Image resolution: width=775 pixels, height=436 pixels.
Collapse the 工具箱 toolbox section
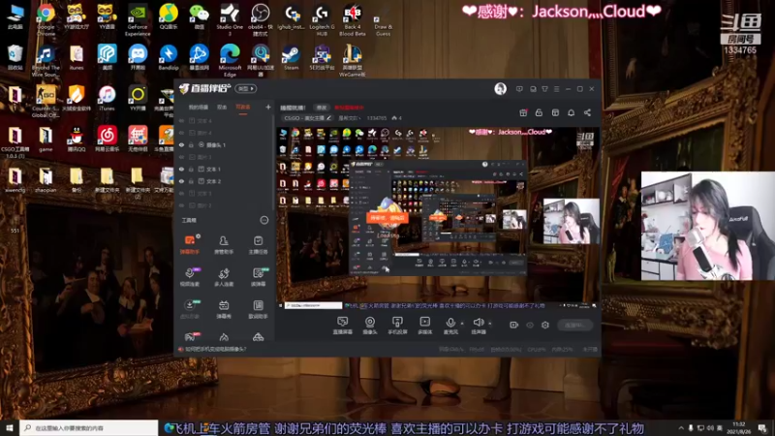click(x=264, y=220)
